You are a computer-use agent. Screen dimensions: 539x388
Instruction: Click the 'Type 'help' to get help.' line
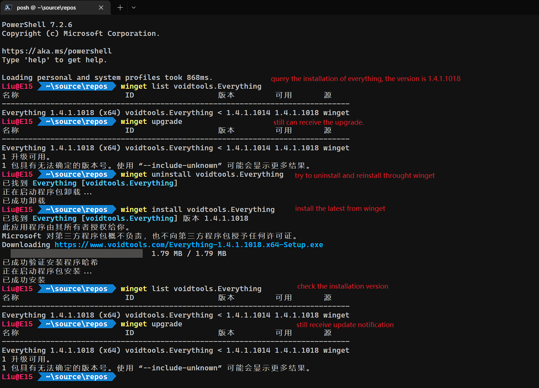[x=54, y=60]
